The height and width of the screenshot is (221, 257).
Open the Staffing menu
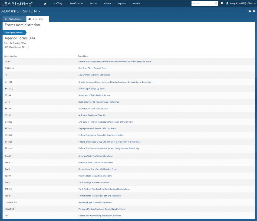(58, 4)
